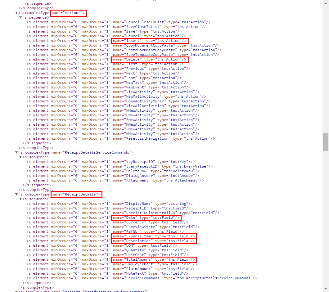Click the PasteDocumentCopyPaste element line
Screen dimensions: 329x292
pyautogui.click(x=124, y=50)
